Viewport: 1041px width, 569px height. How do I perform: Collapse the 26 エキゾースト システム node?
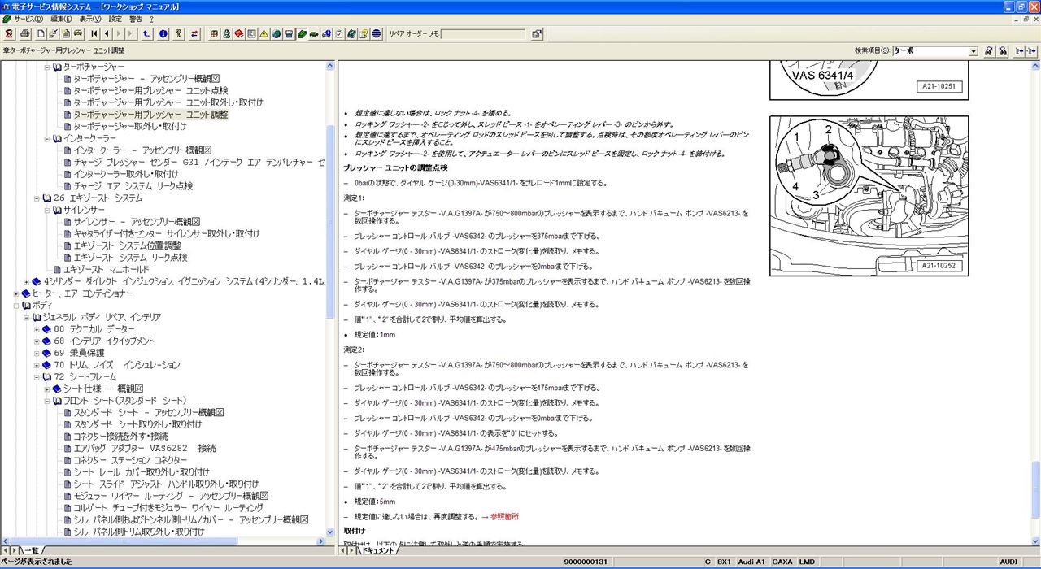37,198
